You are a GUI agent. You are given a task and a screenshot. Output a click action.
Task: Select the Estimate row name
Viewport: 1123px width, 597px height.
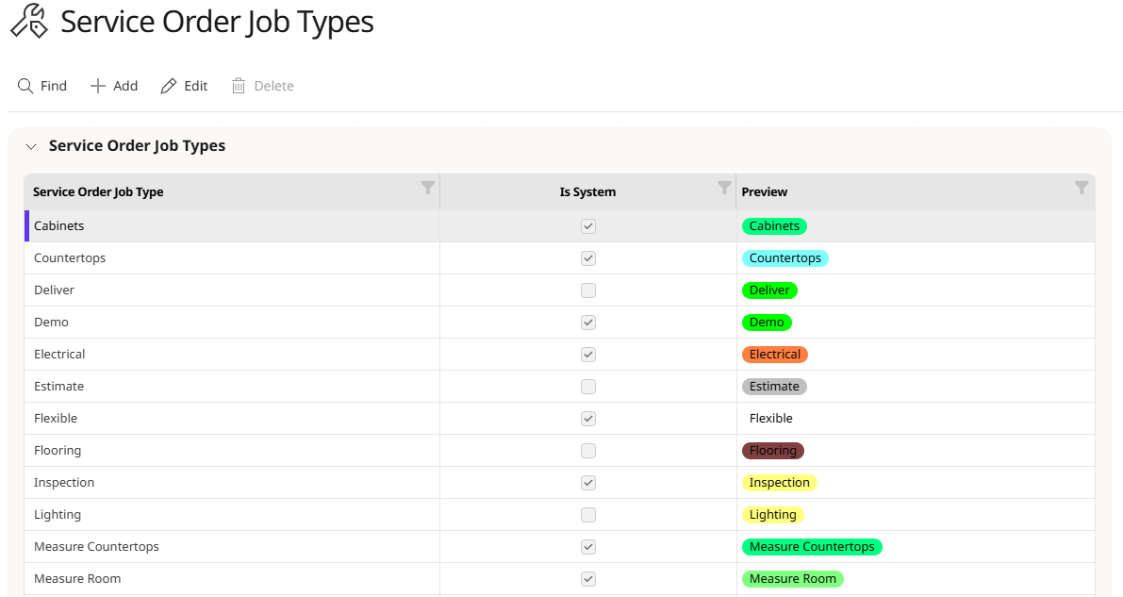pyautogui.click(x=58, y=387)
